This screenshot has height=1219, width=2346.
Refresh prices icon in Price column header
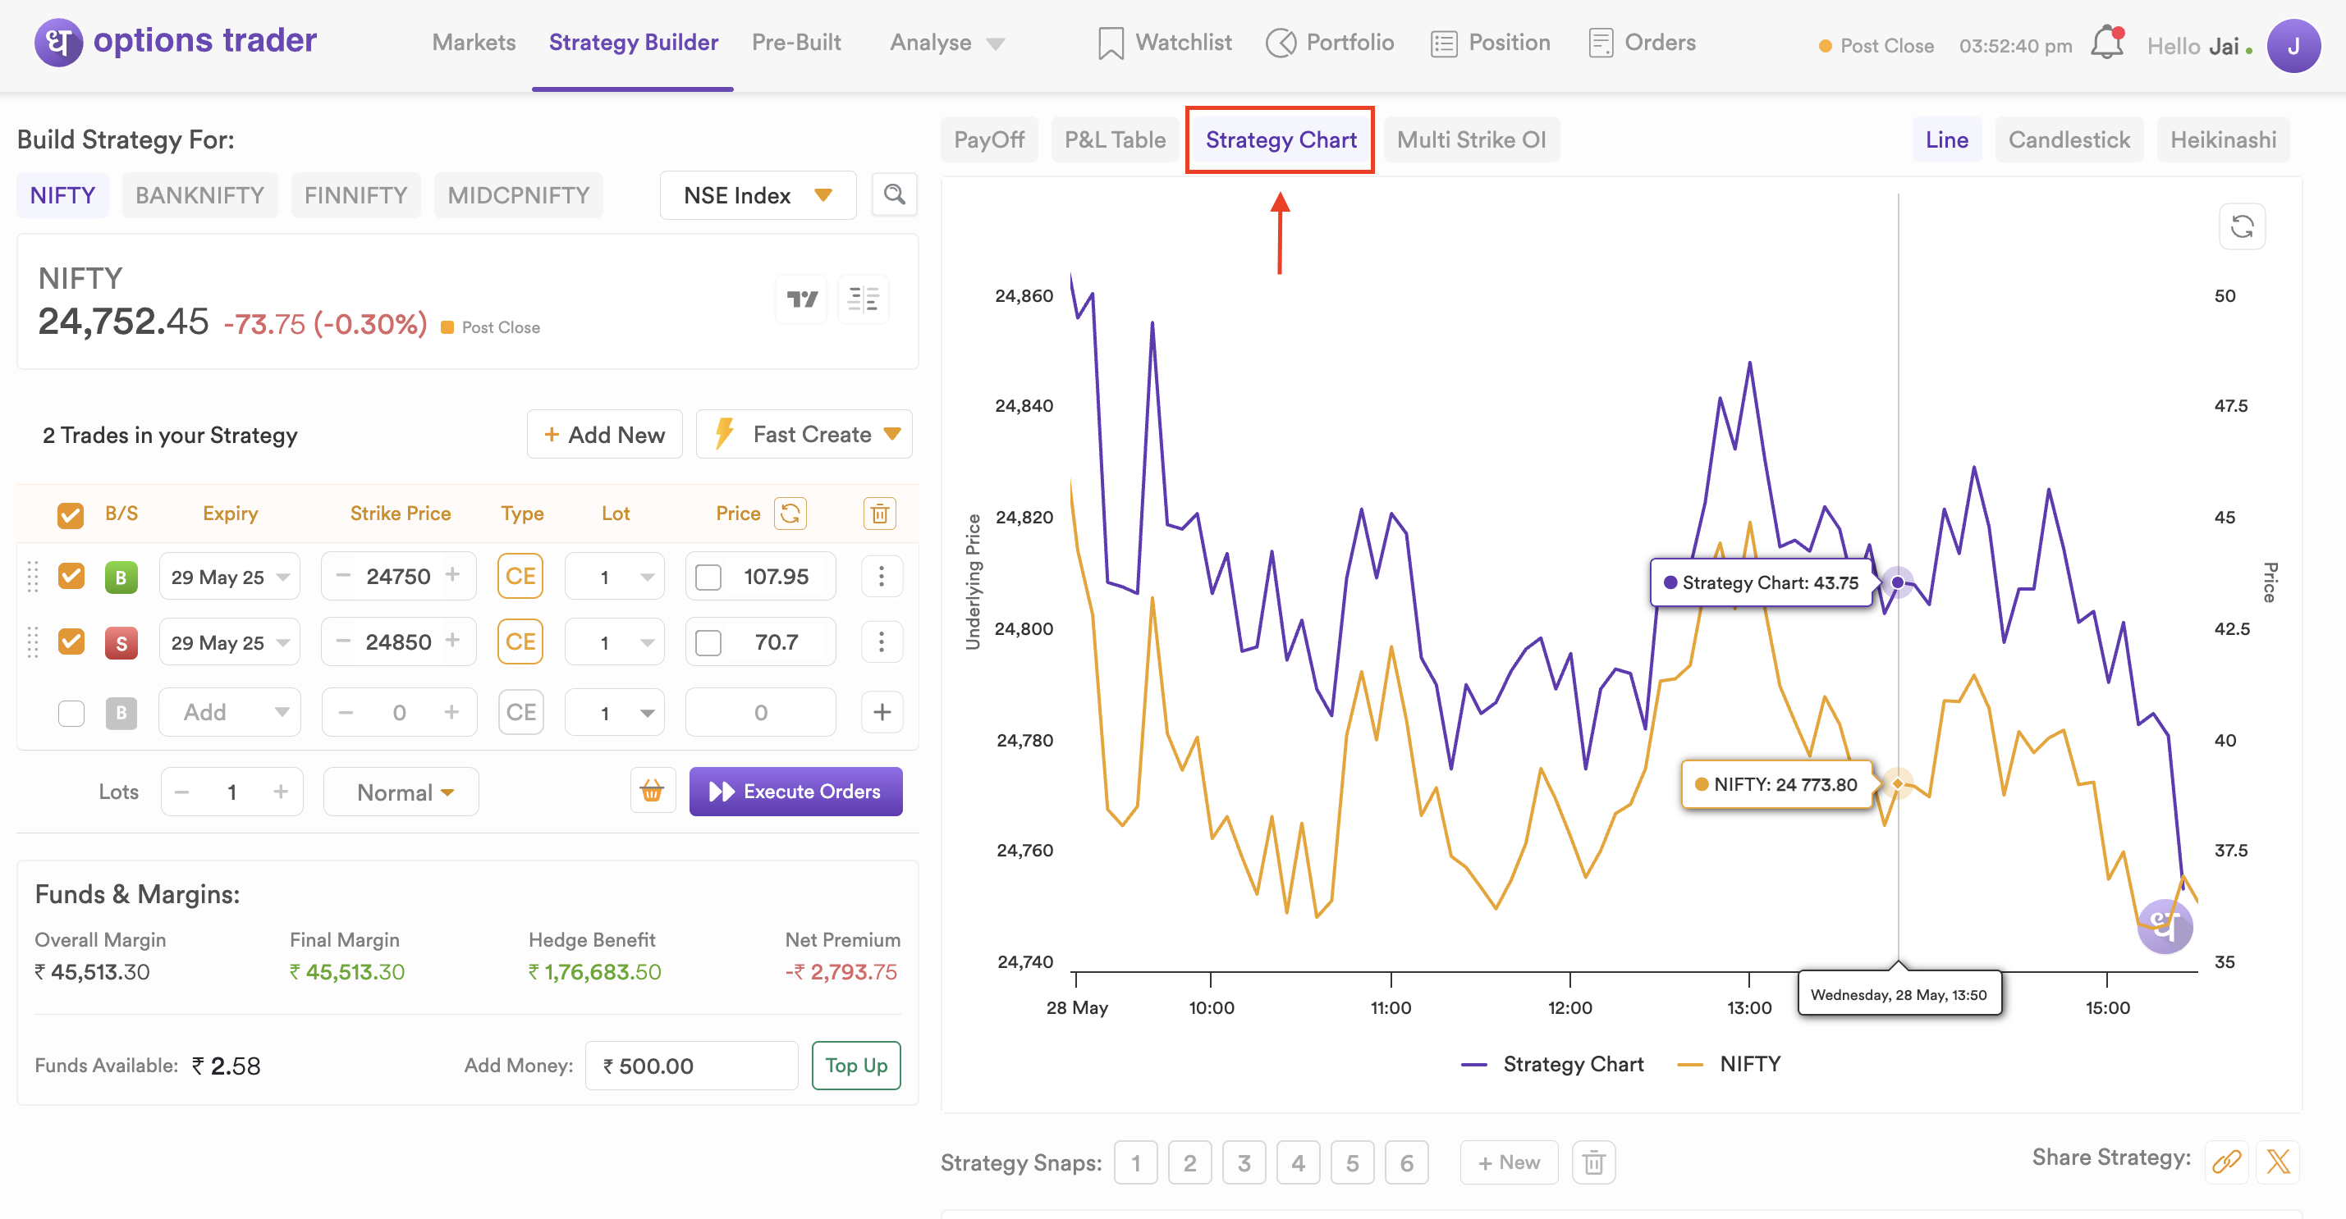click(x=790, y=514)
